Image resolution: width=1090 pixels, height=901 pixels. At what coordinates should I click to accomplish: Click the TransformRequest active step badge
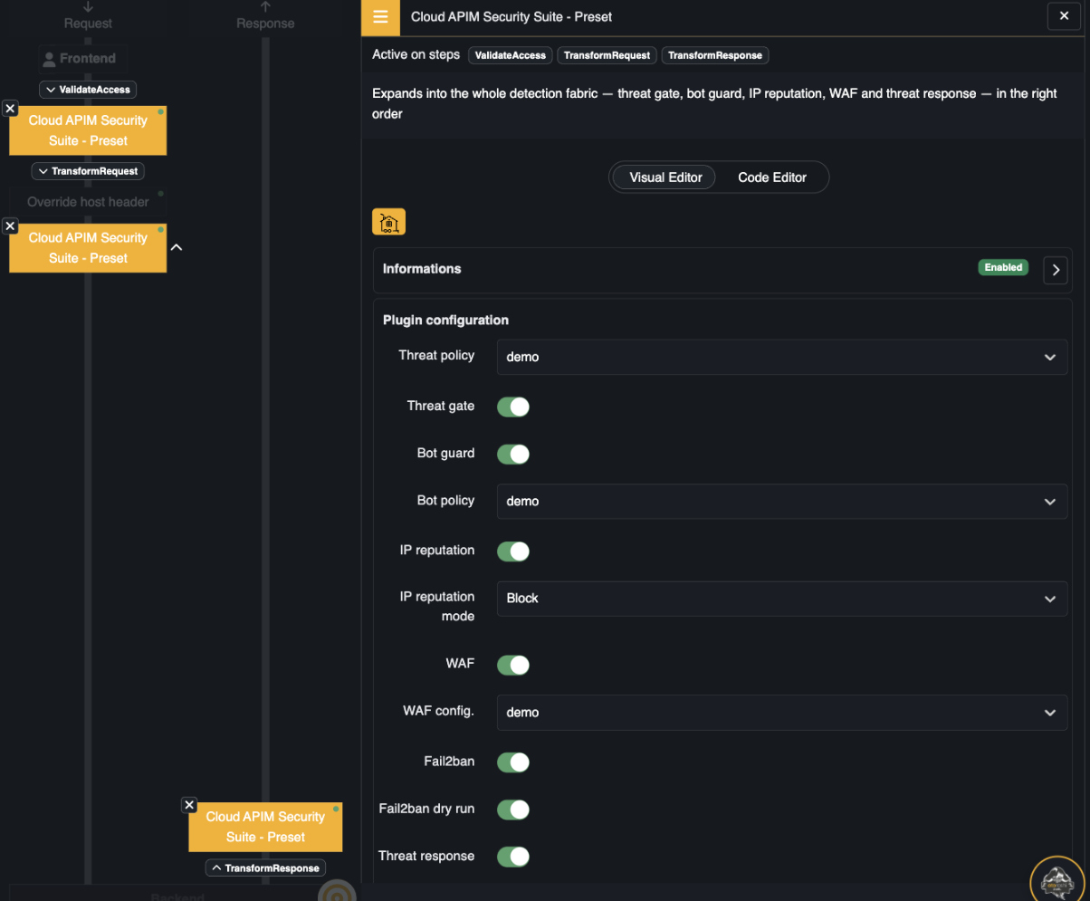click(x=607, y=55)
